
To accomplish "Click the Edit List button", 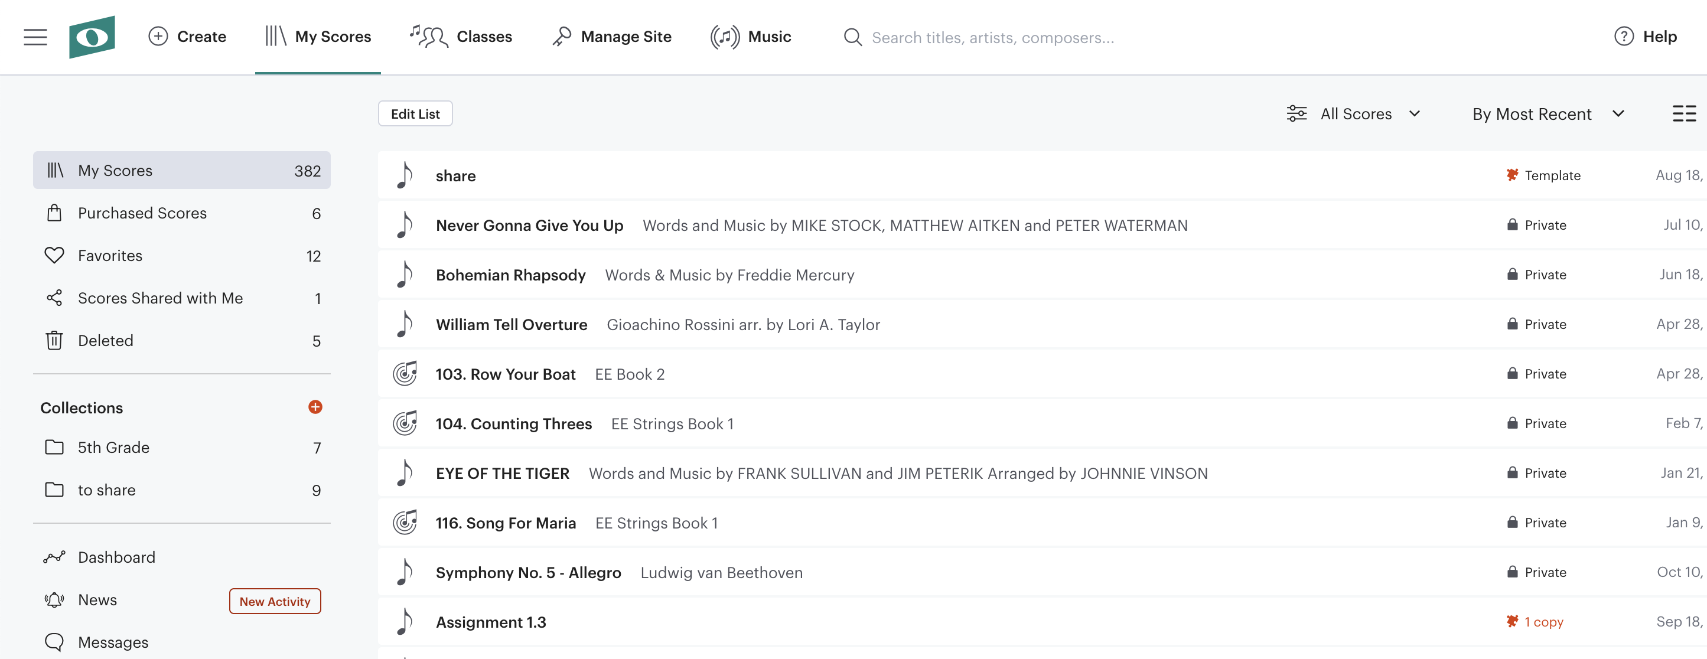I will (x=415, y=114).
